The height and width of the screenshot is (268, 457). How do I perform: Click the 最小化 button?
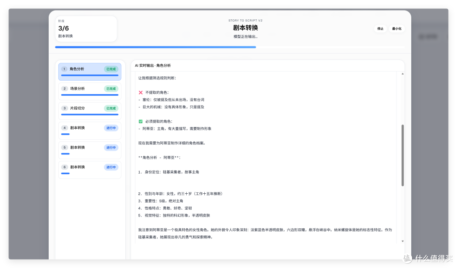pyautogui.click(x=396, y=29)
